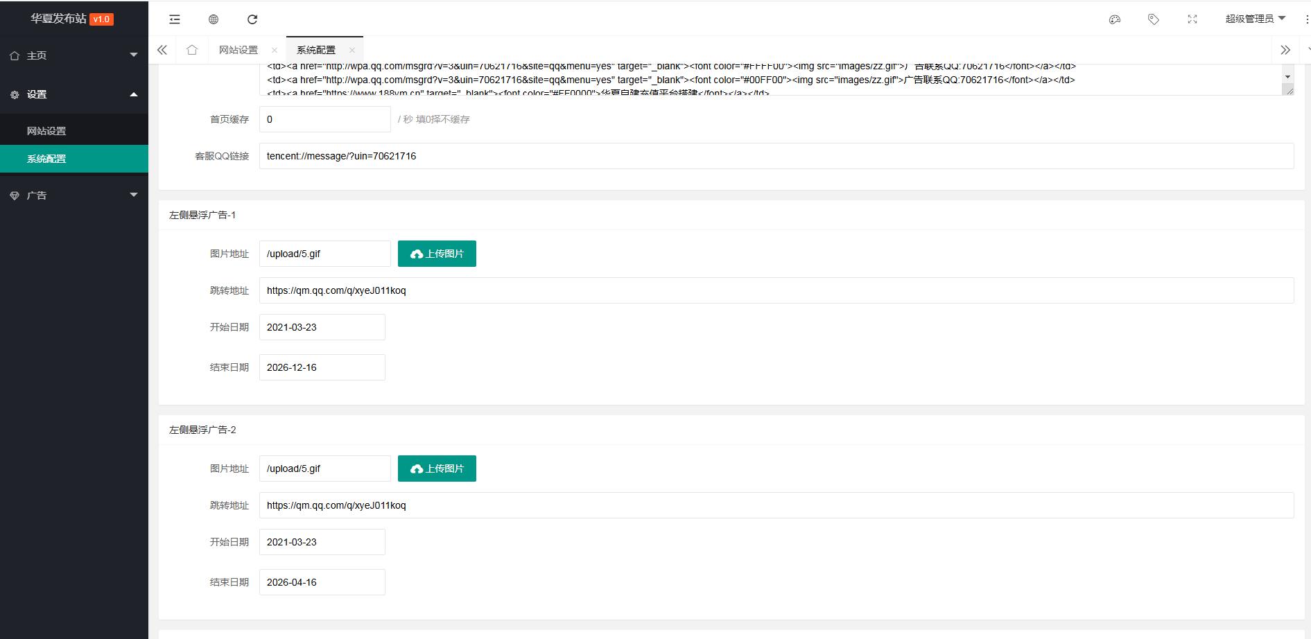Open the 超级管理员 user dropdown
Viewport: 1311px width, 639px height.
(x=1255, y=19)
